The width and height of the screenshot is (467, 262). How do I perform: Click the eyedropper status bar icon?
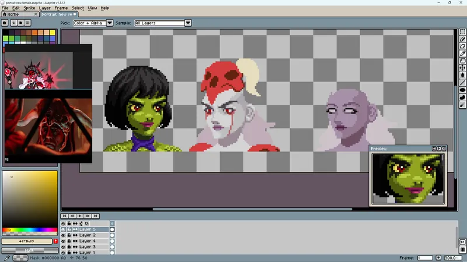click(6, 258)
